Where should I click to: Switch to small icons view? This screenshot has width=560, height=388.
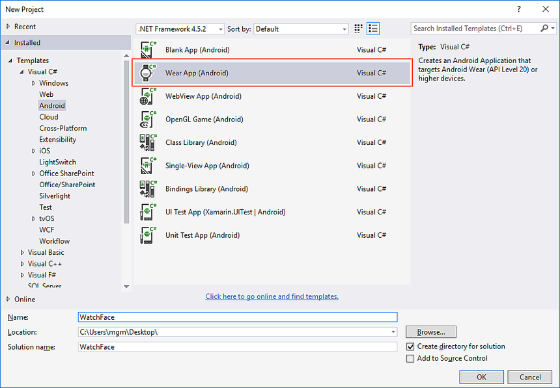357,29
